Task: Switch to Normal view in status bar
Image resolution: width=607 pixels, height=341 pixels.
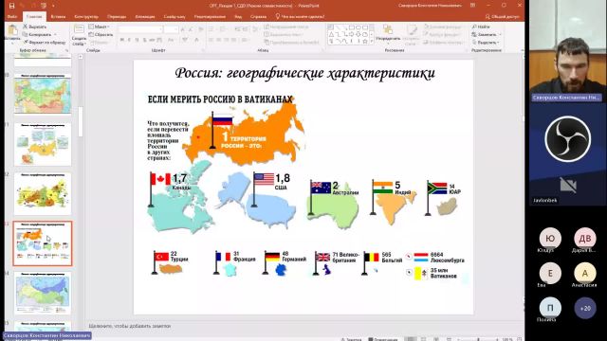Action: 411,339
